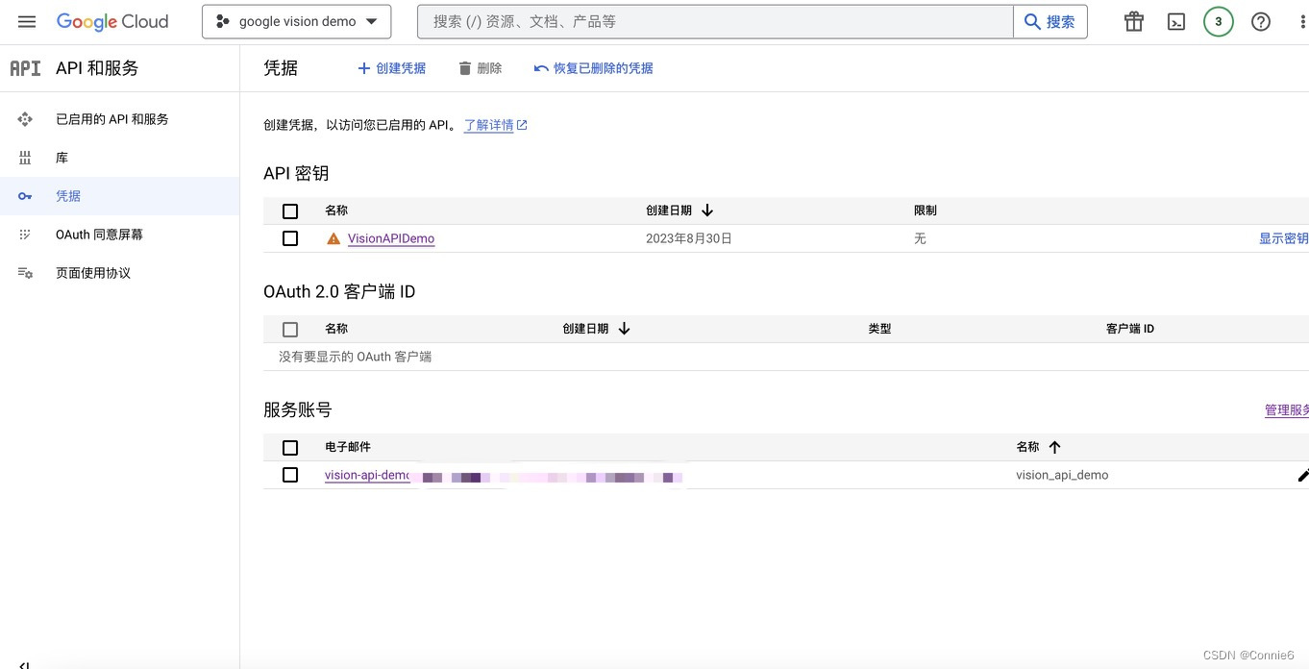Open the VisionAPIDemo API key link
1309x669 pixels.
pyautogui.click(x=391, y=238)
